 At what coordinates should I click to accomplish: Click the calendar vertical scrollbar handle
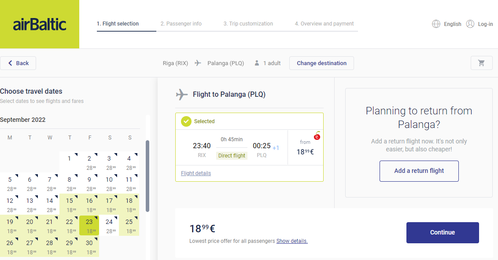click(x=148, y=176)
